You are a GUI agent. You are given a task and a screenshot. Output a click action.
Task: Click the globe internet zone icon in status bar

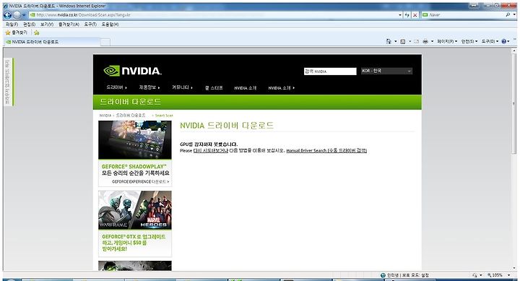click(383, 275)
